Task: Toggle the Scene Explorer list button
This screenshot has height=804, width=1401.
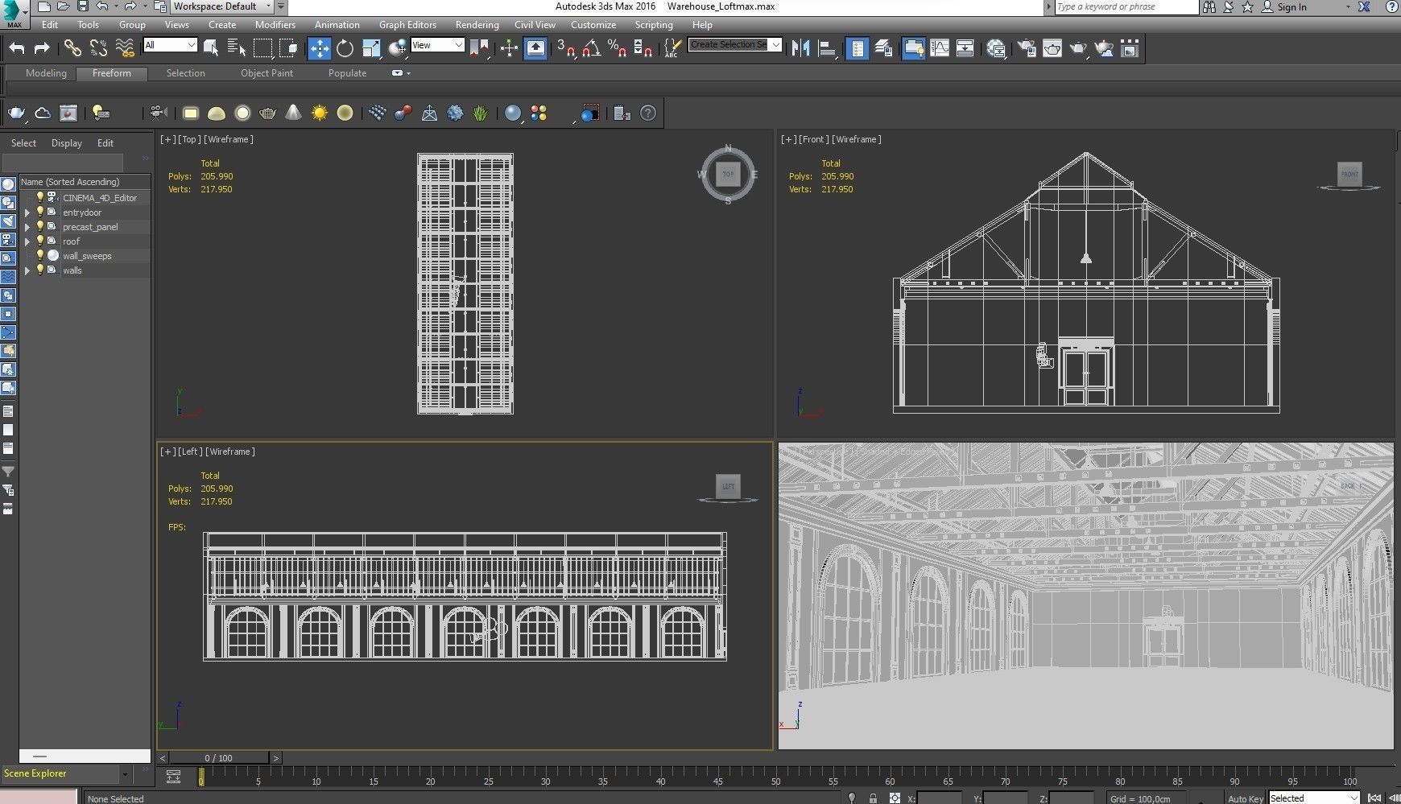Action: coord(858,48)
